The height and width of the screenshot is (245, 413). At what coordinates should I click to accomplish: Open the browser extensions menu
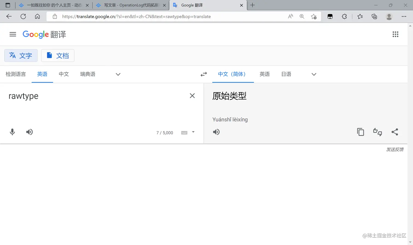(x=344, y=16)
